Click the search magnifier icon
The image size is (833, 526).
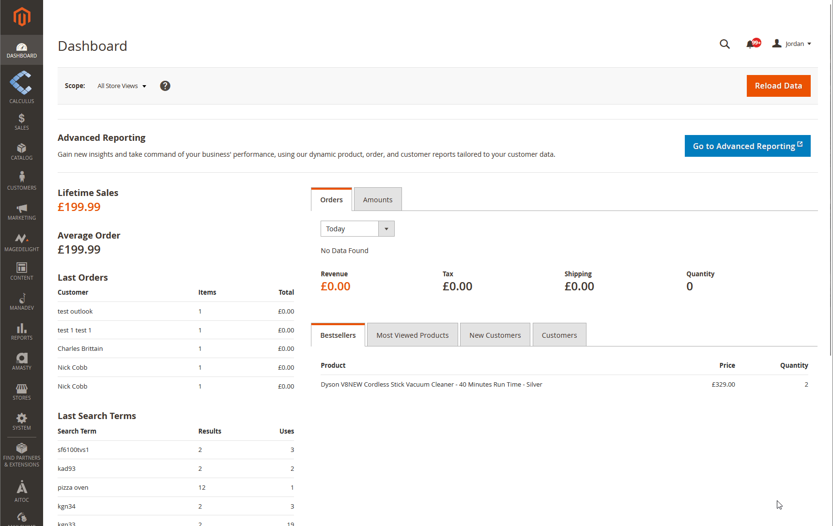coord(725,44)
